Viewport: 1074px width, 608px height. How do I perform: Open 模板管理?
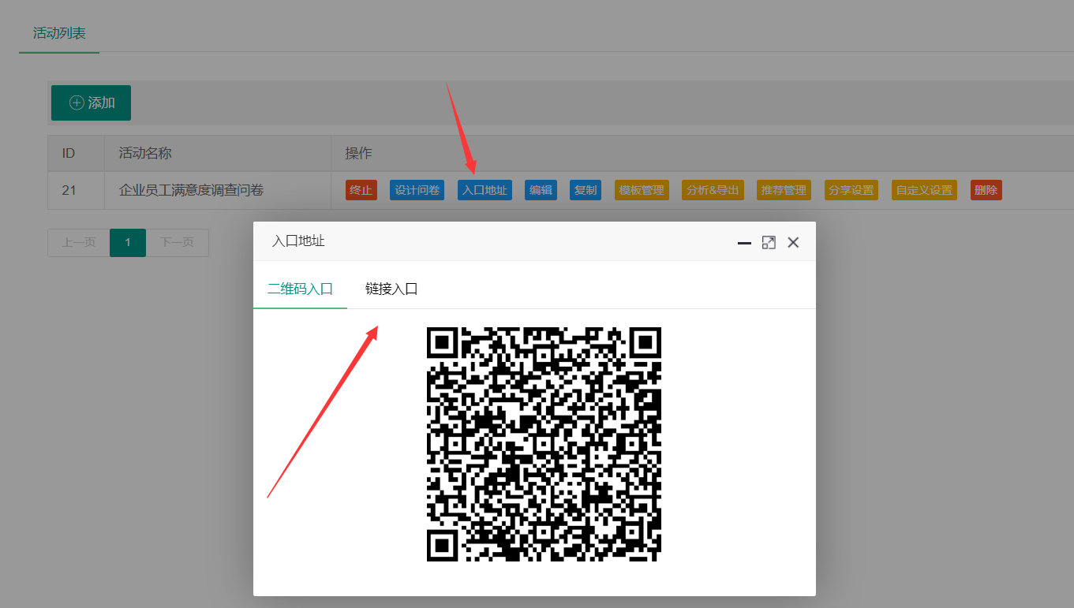coord(642,190)
